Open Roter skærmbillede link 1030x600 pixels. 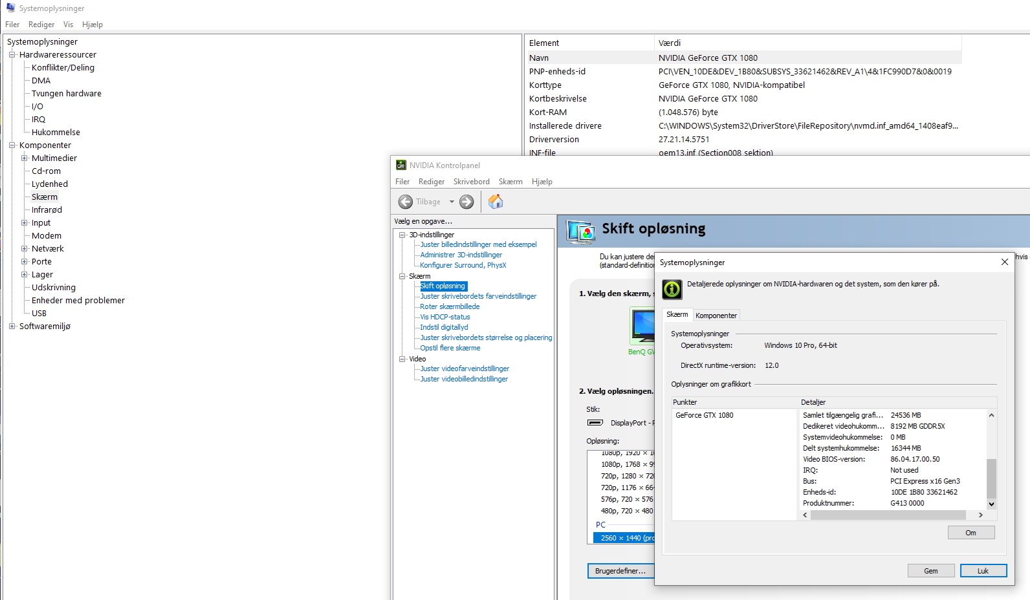[450, 306]
